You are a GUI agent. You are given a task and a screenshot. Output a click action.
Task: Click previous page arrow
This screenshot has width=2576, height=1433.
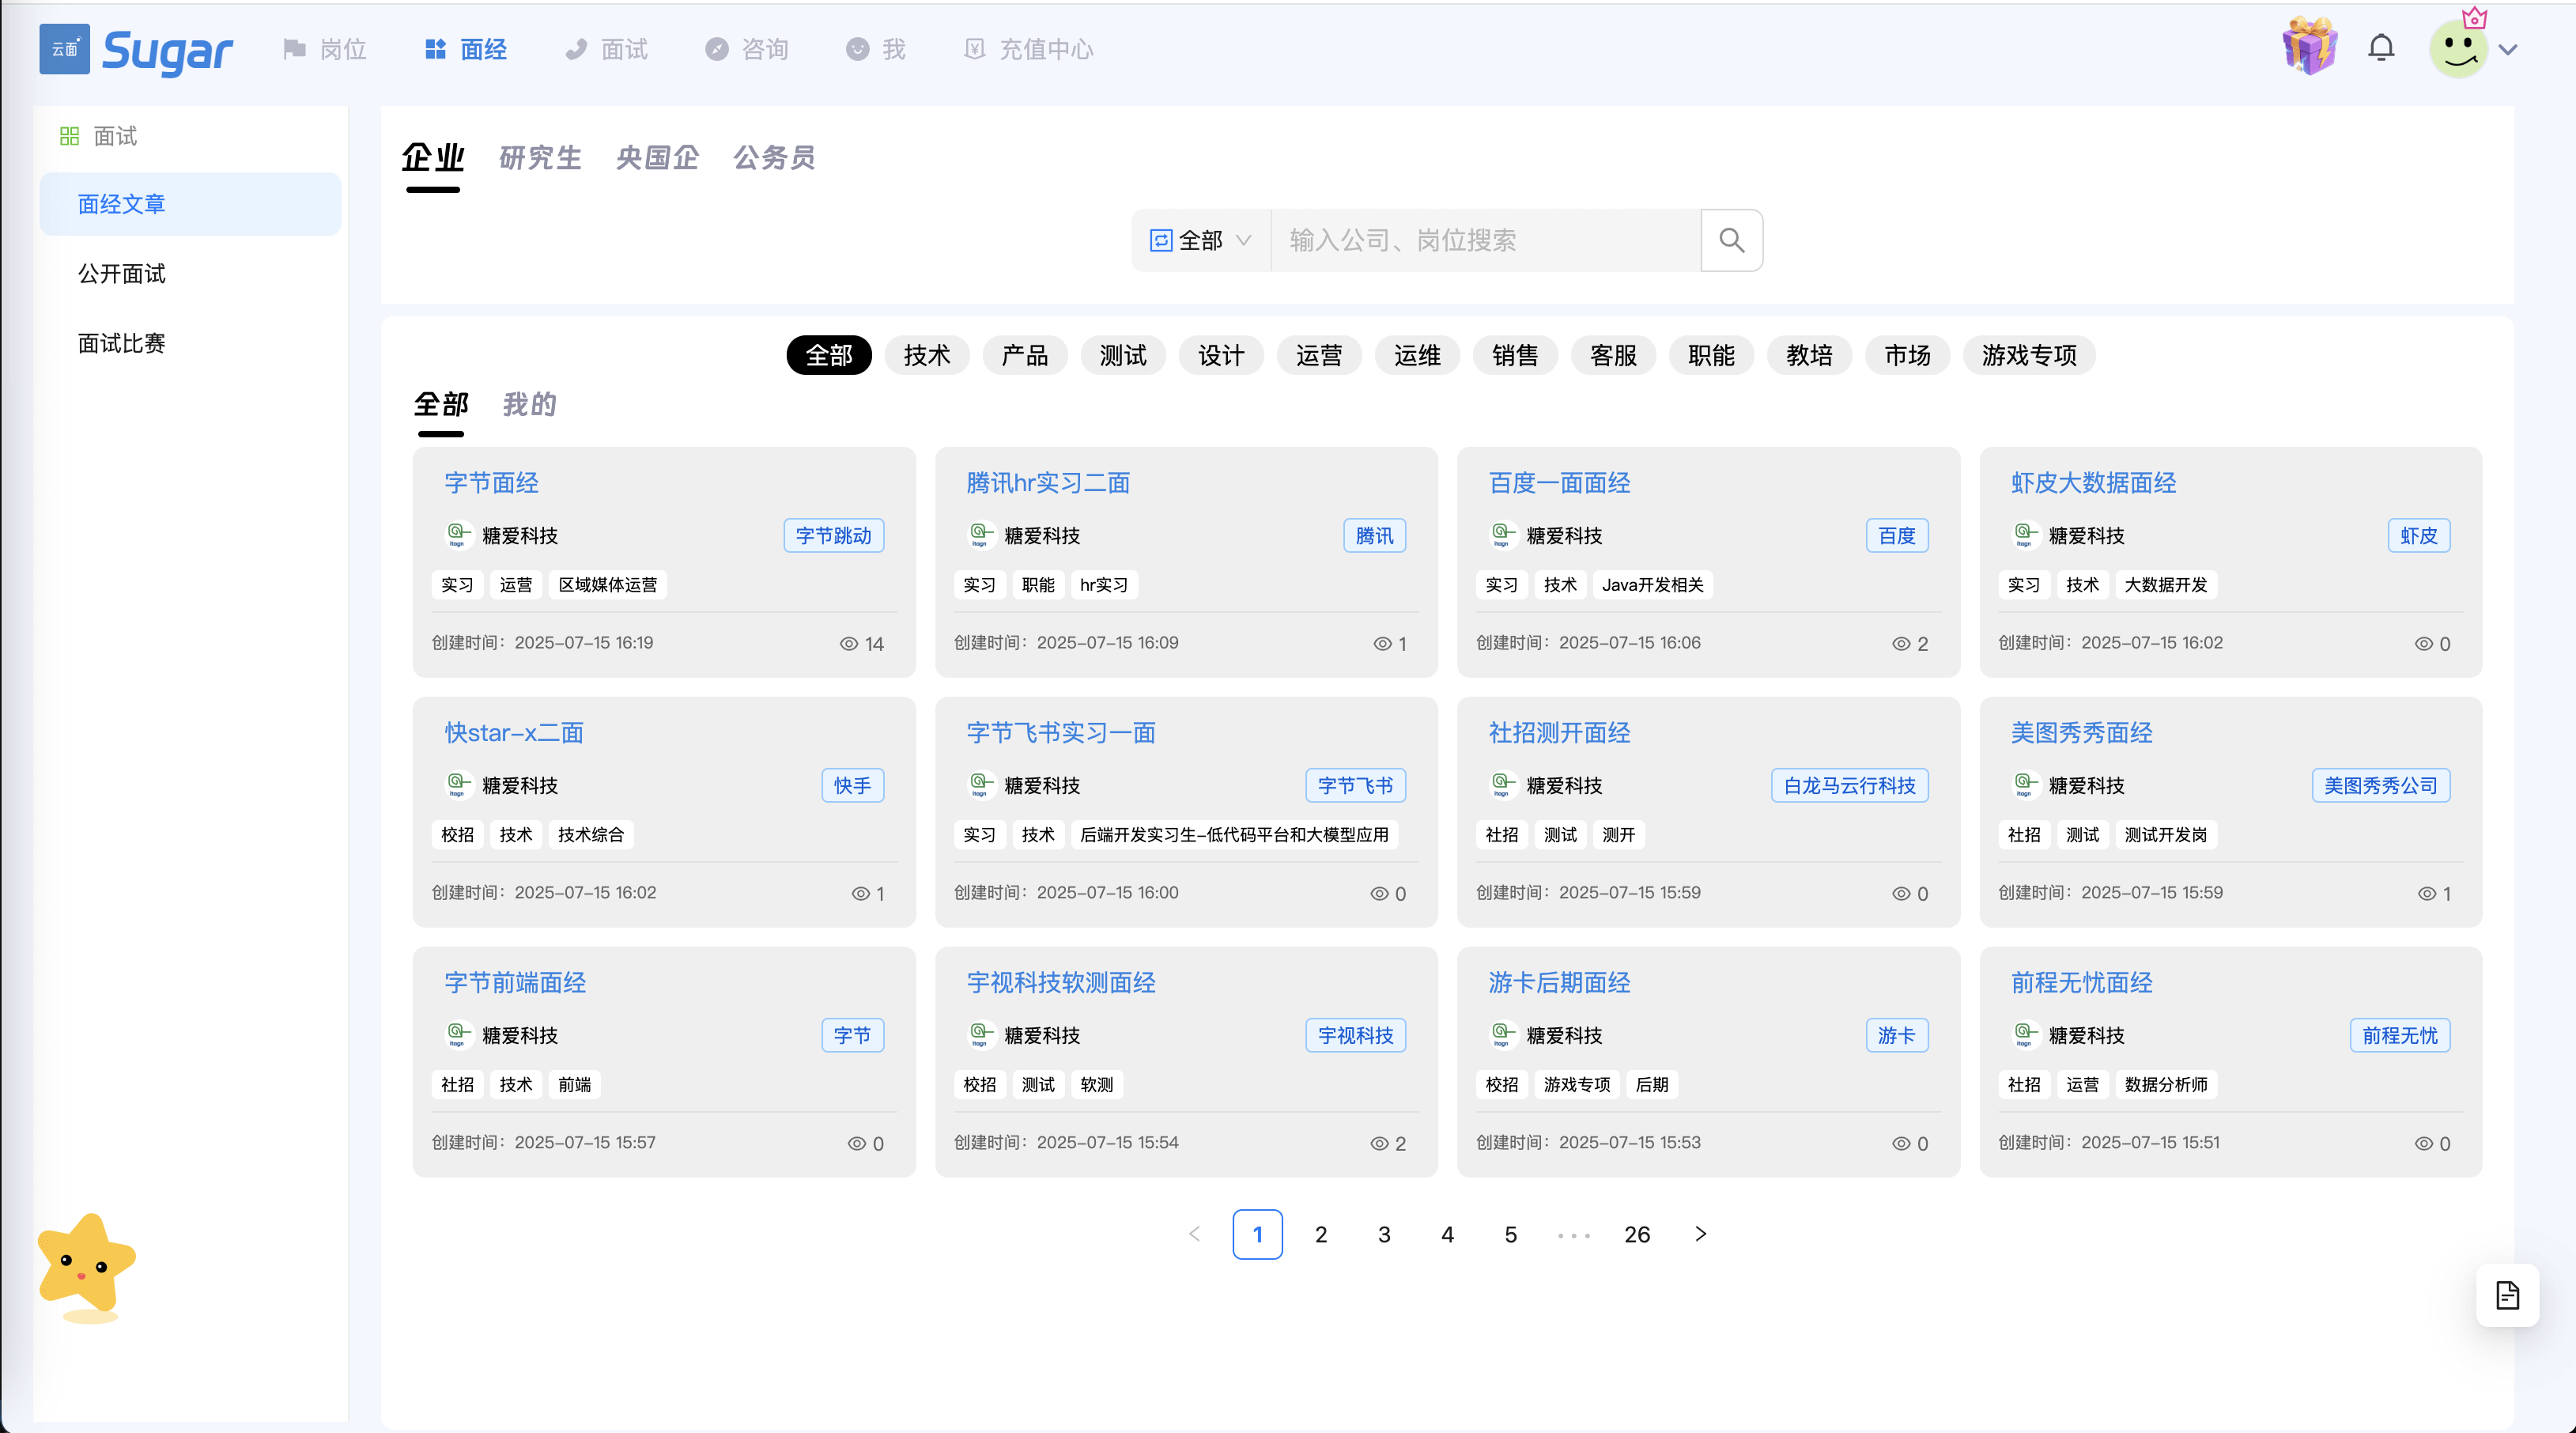(x=1194, y=1234)
